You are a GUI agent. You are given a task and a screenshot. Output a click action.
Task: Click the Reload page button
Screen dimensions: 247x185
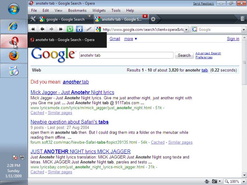click(x=70, y=29)
